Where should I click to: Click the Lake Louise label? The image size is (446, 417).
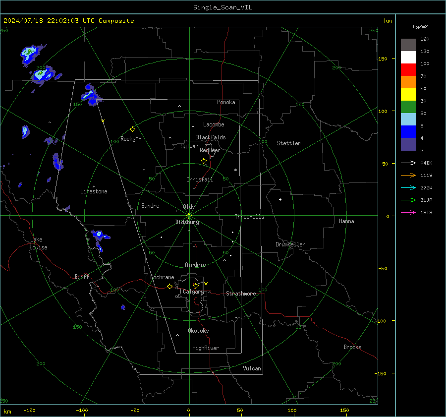coord(38,243)
